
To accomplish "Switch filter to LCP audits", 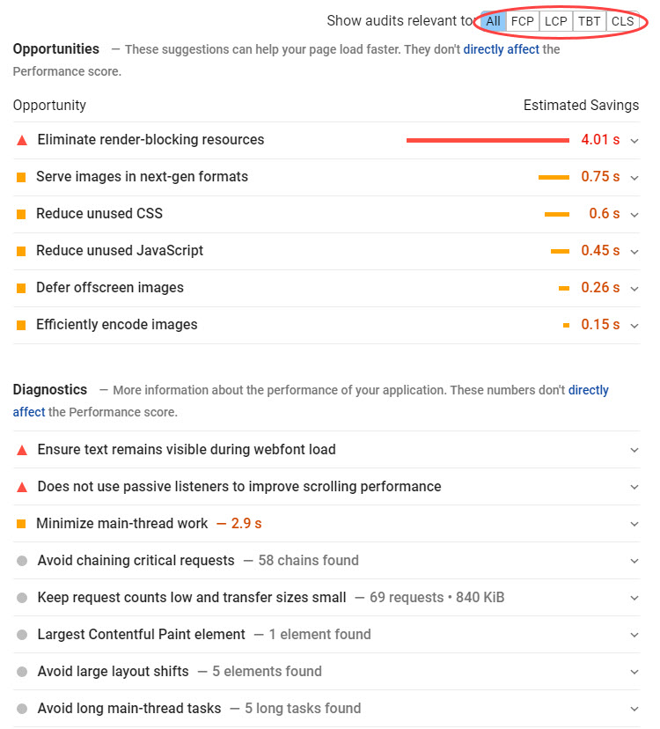I will point(556,21).
